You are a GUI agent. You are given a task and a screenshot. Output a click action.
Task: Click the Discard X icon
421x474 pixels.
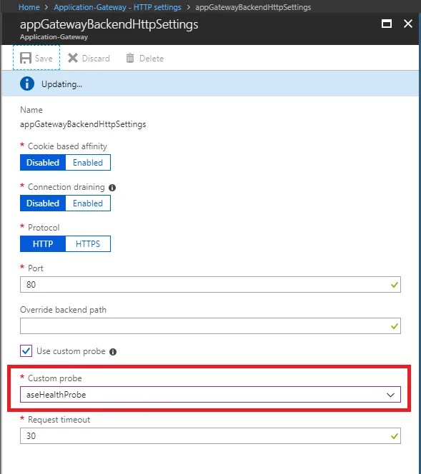(x=73, y=58)
